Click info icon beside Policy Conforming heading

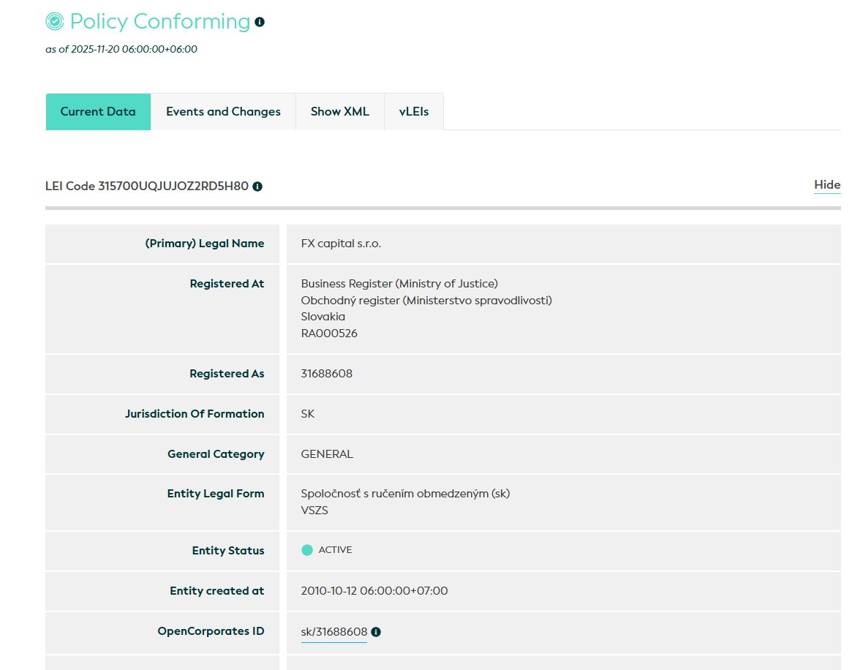[260, 22]
